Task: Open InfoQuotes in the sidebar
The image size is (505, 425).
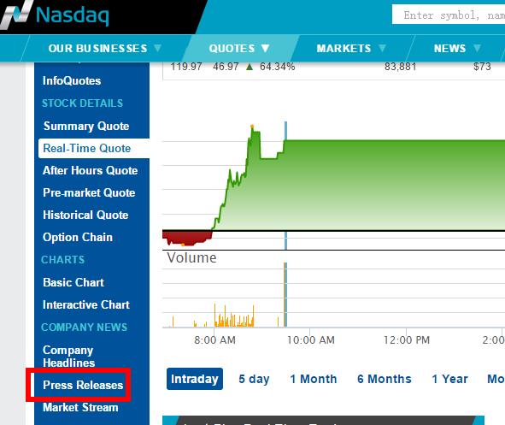Action: [x=72, y=80]
